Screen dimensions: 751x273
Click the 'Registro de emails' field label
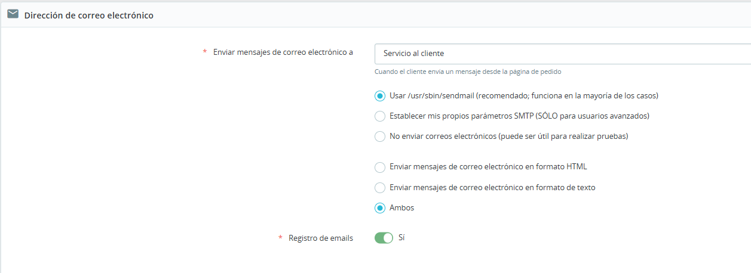click(320, 238)
